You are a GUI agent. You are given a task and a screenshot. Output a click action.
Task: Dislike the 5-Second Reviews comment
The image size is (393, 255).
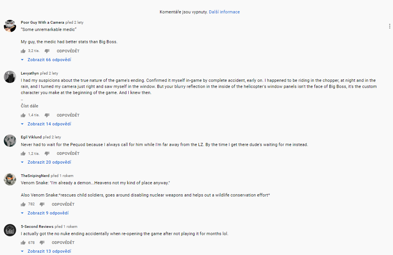click(42, 242)
